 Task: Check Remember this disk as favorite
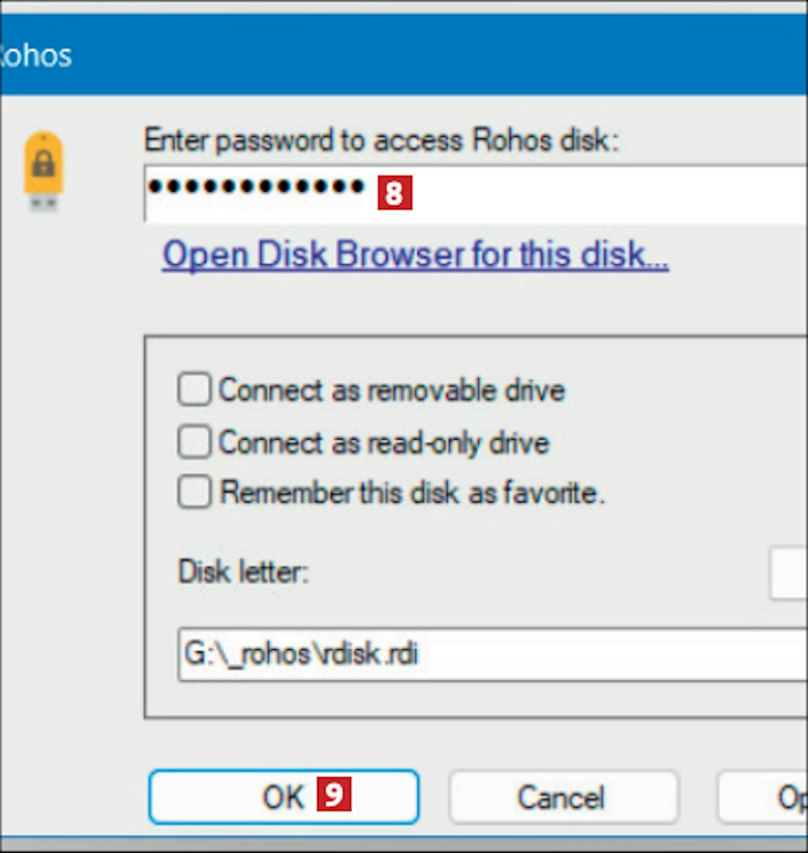(x=194, y=492)
